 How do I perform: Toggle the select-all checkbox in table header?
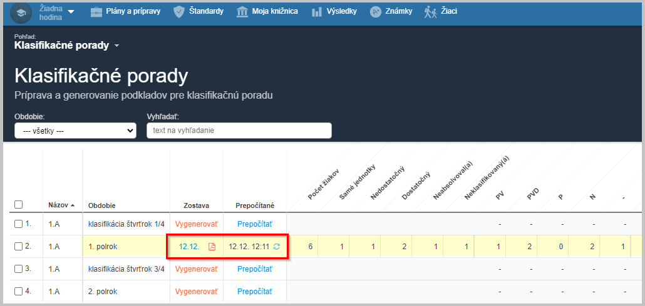tap(18, 205)
